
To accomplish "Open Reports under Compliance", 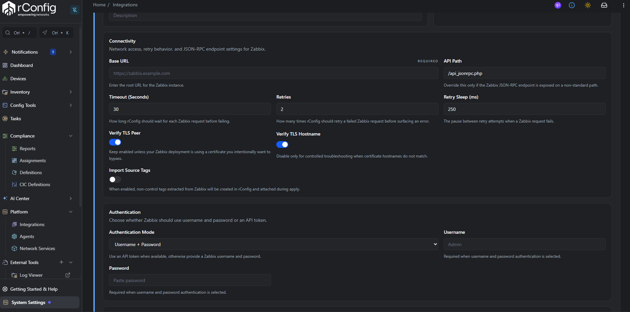I will click(27, 149).
